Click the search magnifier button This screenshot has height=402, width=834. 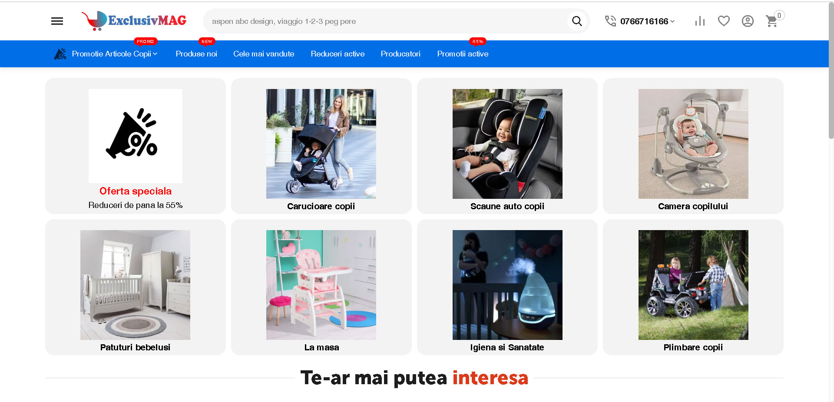point(577,21)
